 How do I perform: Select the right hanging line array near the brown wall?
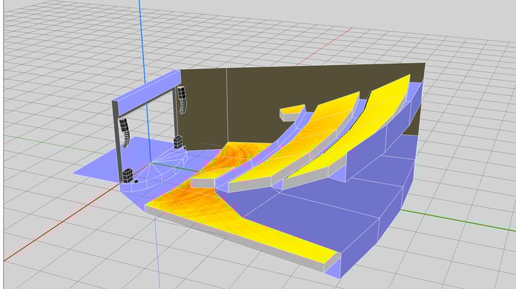click(x=182, y=100)
